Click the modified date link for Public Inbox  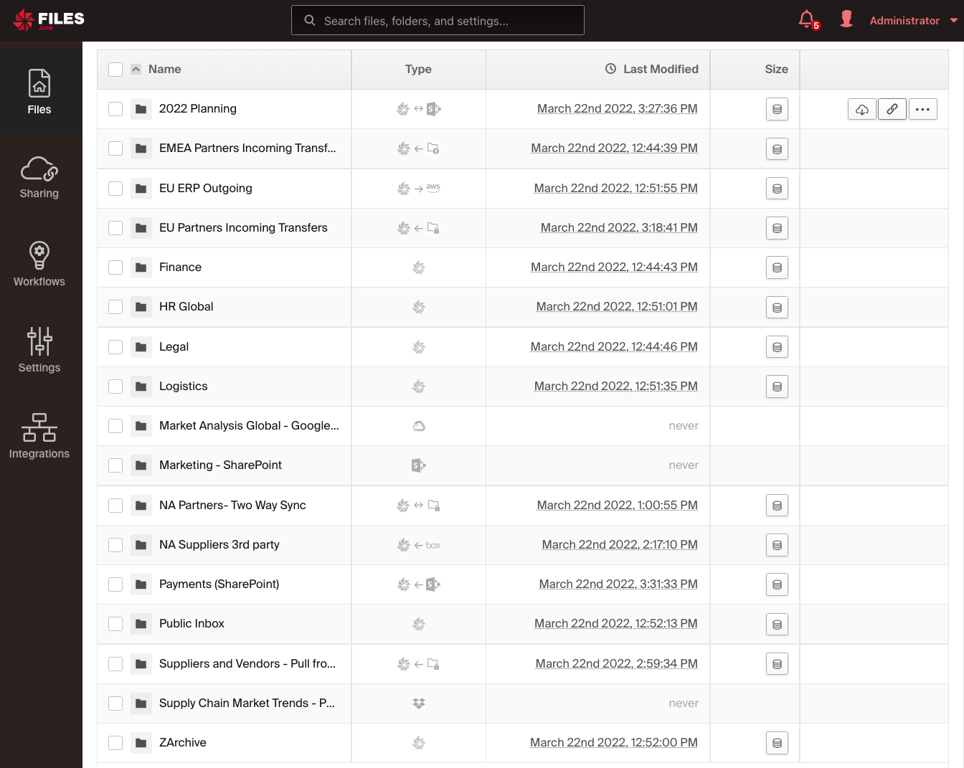[615, 623]
